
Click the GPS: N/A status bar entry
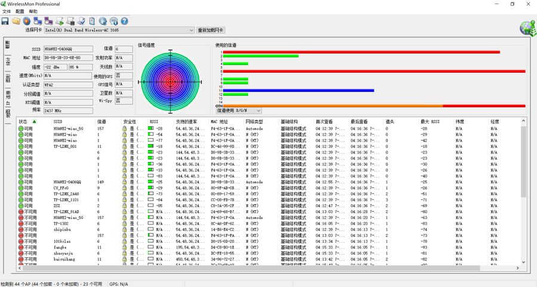click(119, 284)
